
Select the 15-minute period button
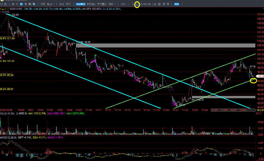tap(137, 4)
